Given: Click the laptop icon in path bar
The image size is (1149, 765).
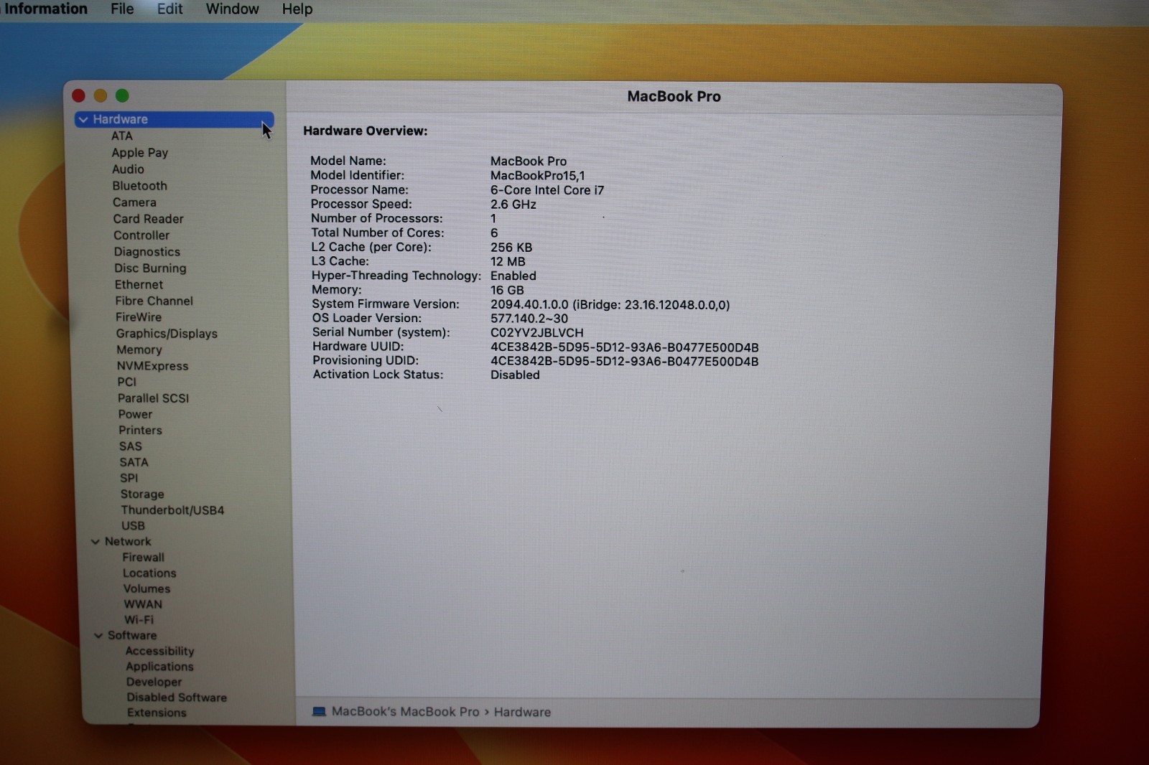Looking at the screenshot, I should [319, 712].
